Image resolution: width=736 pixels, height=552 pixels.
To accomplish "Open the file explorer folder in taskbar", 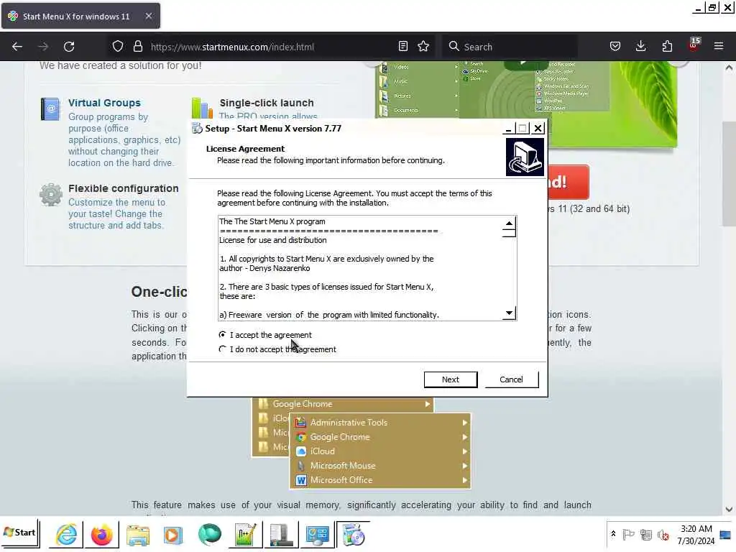I will (137, 535).
